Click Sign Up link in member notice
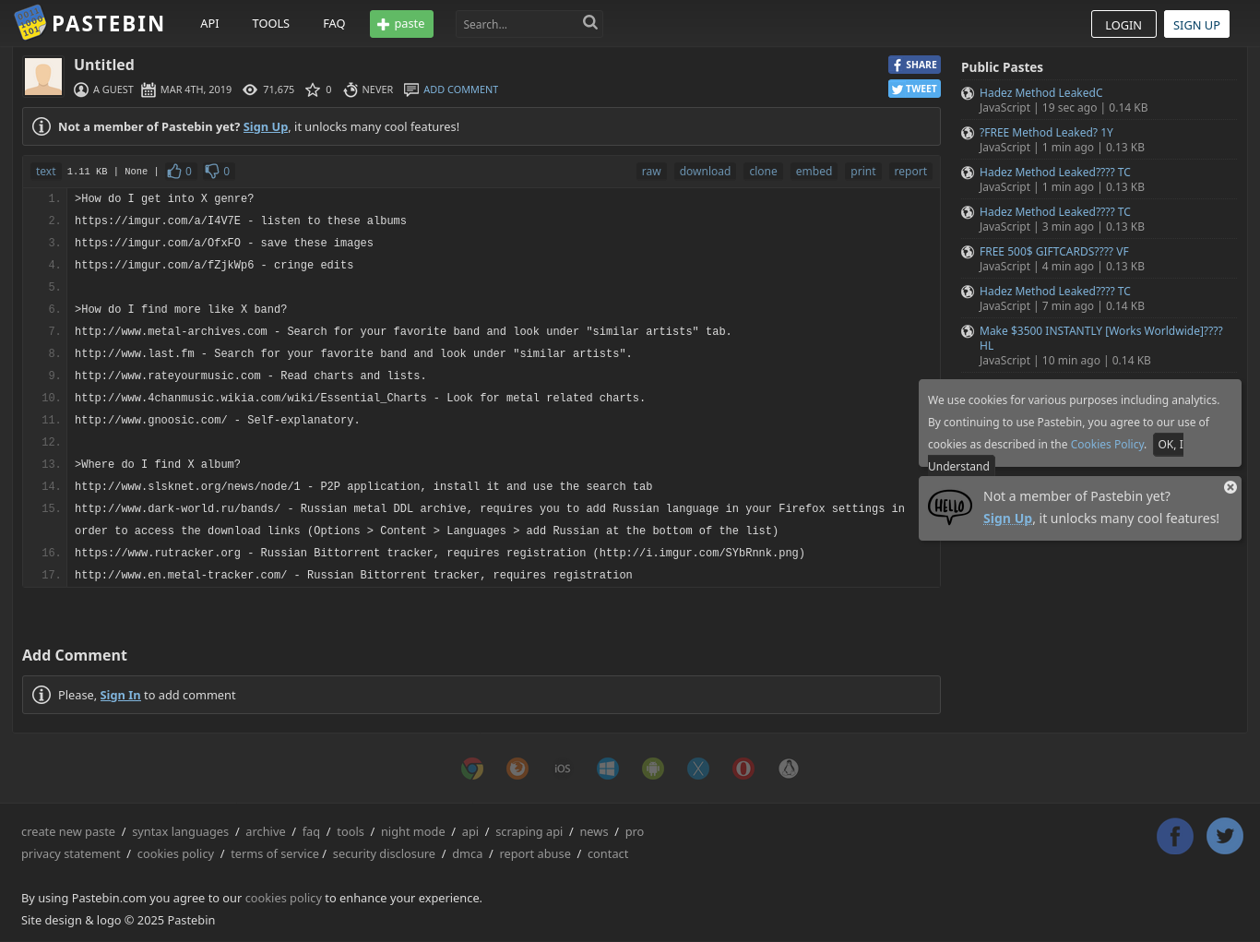Viewport: 1260px width, 942px height. (x=266, y=126)
